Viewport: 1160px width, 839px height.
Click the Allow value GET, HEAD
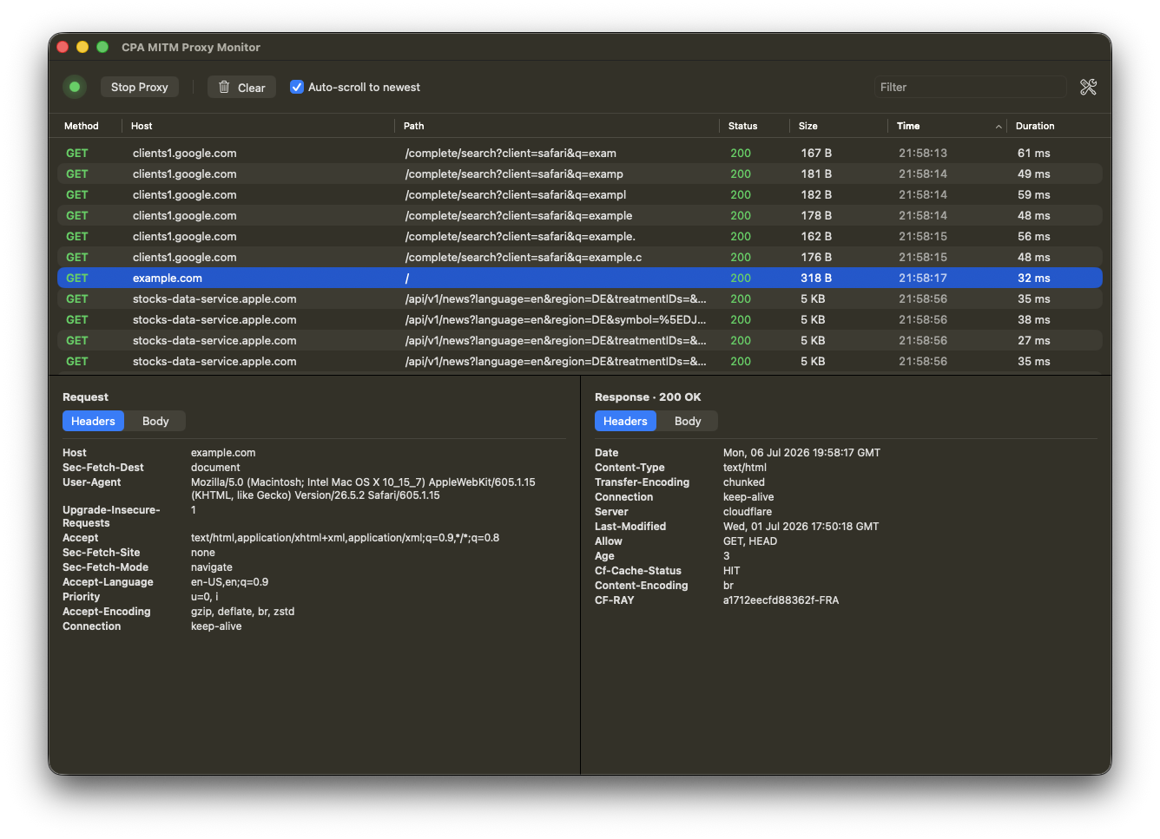[750, 541]
